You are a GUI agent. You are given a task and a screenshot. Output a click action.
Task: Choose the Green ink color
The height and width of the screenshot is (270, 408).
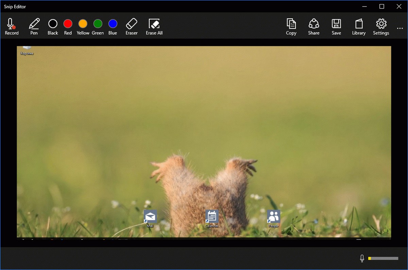click(98, 27)
